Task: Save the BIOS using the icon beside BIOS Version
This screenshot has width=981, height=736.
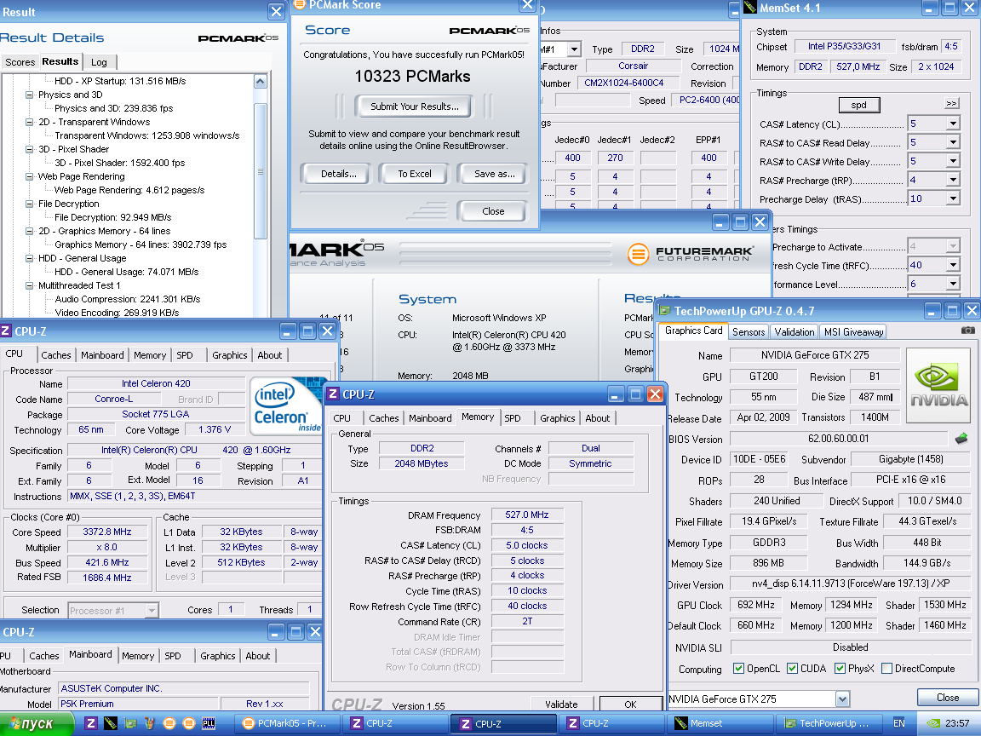Action: (961, 438)
